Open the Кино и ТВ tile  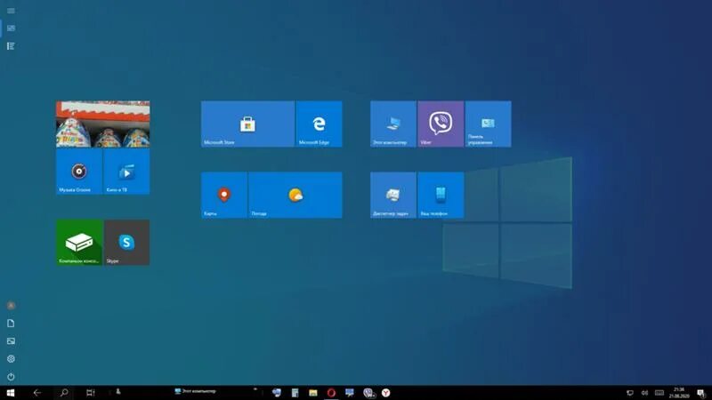126,172
